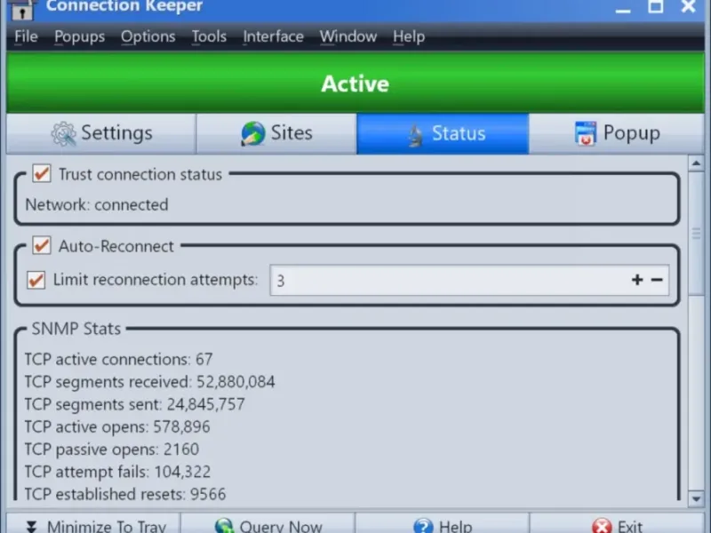
Task: Click the question mark icon on Help button
Action: 423,526
